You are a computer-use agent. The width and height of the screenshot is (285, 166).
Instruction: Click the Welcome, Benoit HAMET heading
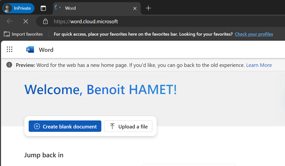tap(100, 89)
